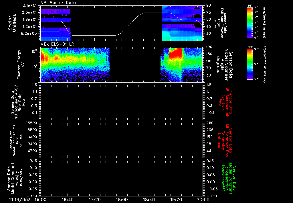Click the green constant velocity line
293x203 pixels.
121,182
